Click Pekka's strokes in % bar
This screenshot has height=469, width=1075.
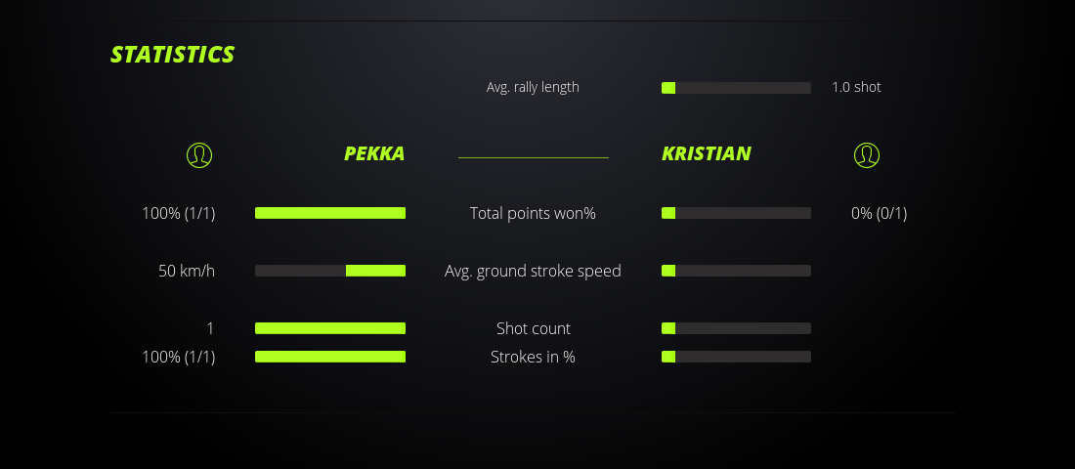pos(330,357)
